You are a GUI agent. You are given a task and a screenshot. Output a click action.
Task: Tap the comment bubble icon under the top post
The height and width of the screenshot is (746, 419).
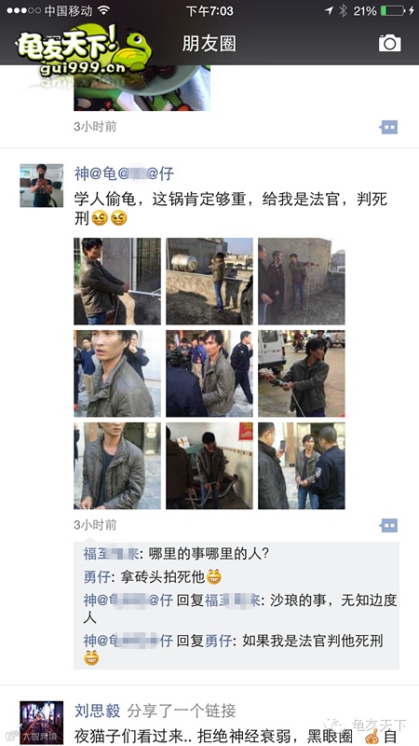(x=388, y=127)
